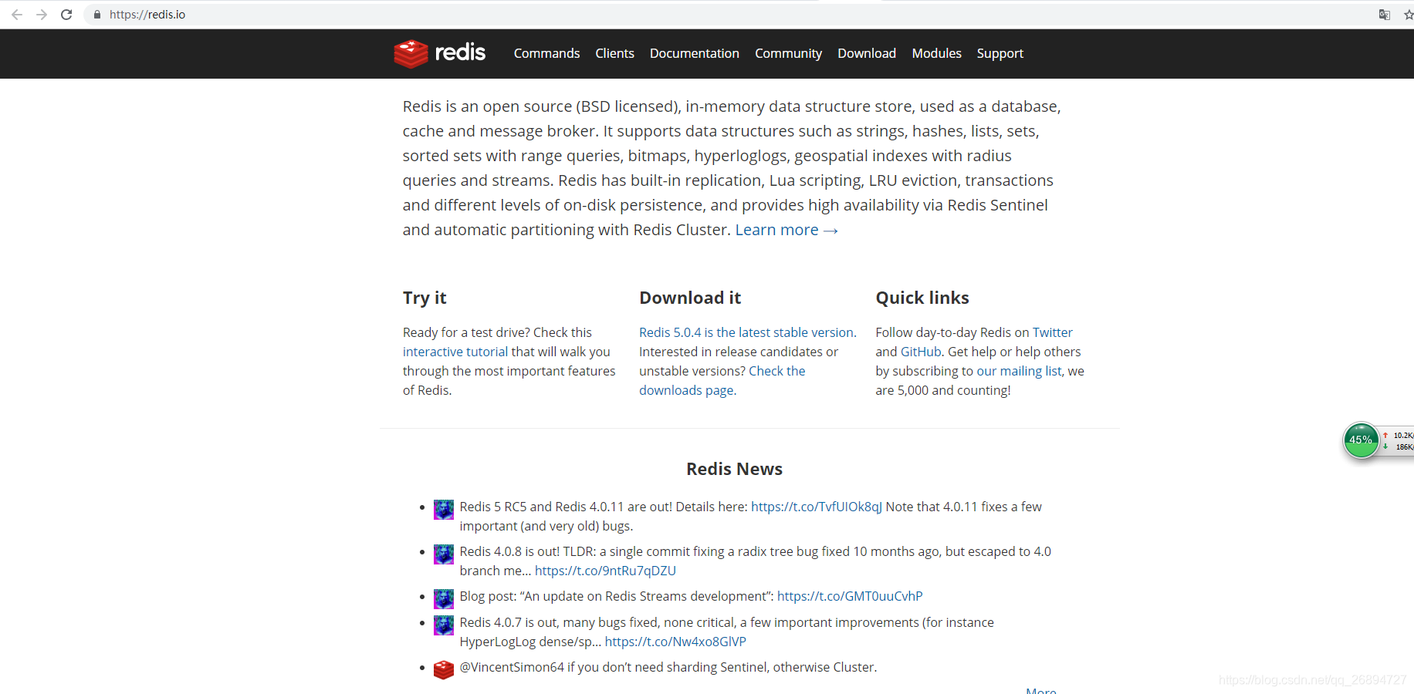1414x694 pixels.
Task: Click avatar beside Redis 4.0.7 news
Action: coord(444,625)
